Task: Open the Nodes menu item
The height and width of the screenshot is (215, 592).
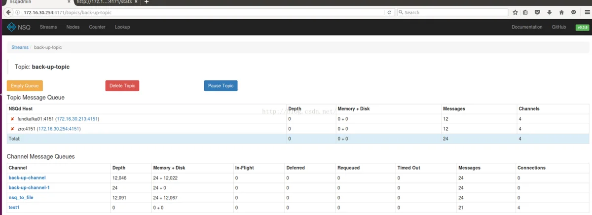Action: point(73,27)
